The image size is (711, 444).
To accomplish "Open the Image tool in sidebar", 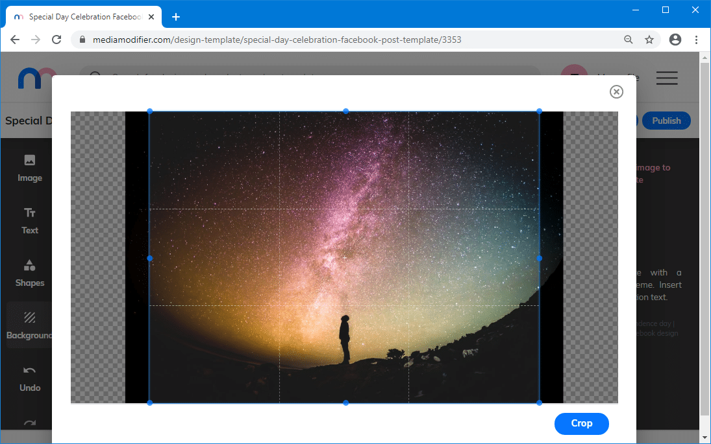I will click(30, 169).
